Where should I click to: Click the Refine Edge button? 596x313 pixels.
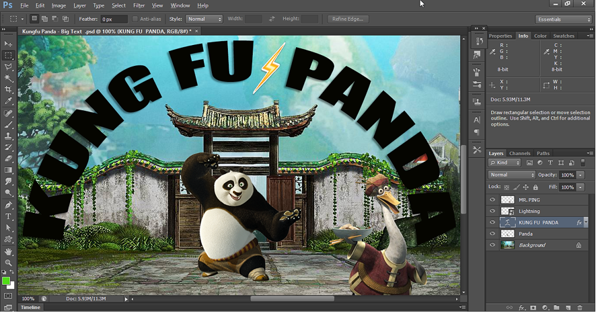[348, 19]
